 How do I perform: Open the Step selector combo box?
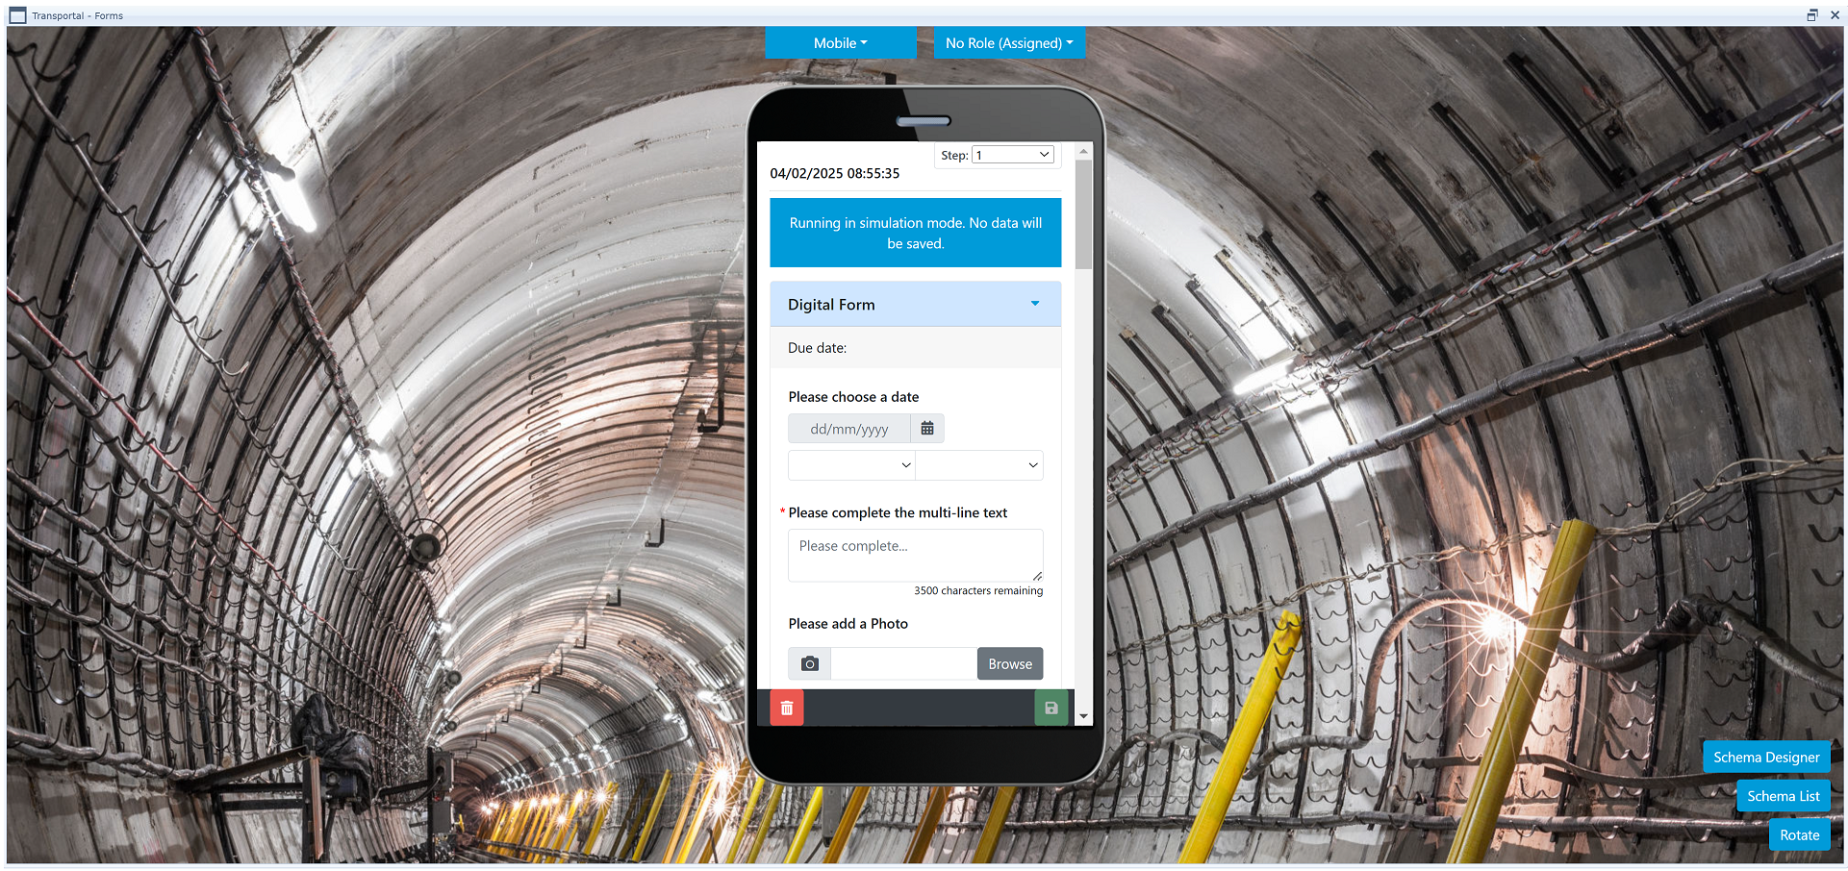(1013, 155)
